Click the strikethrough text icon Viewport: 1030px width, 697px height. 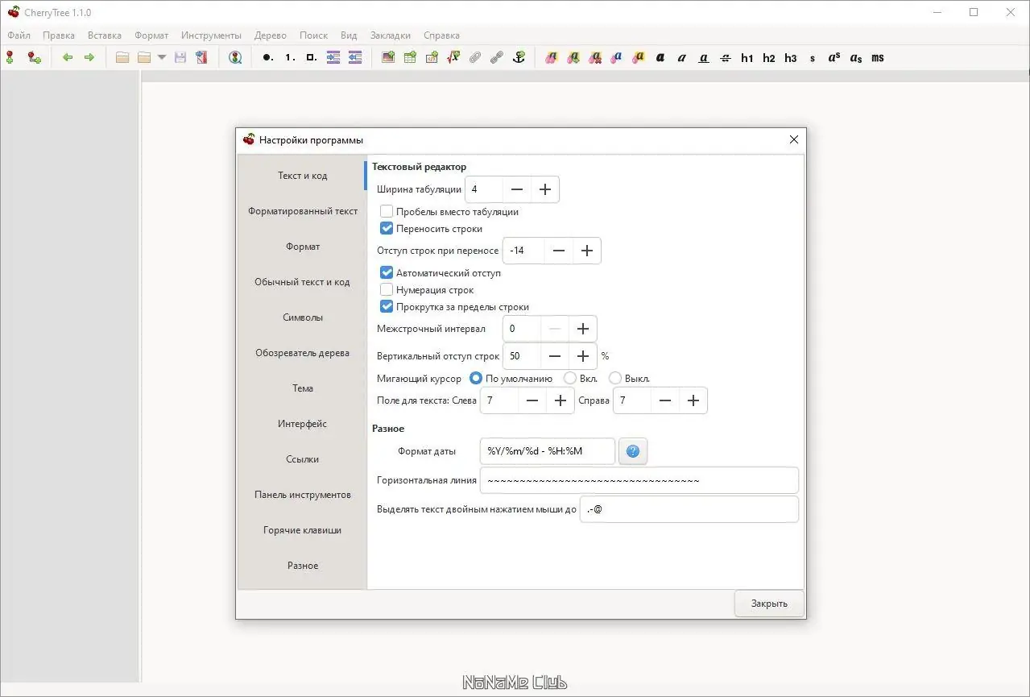[726, 58]
